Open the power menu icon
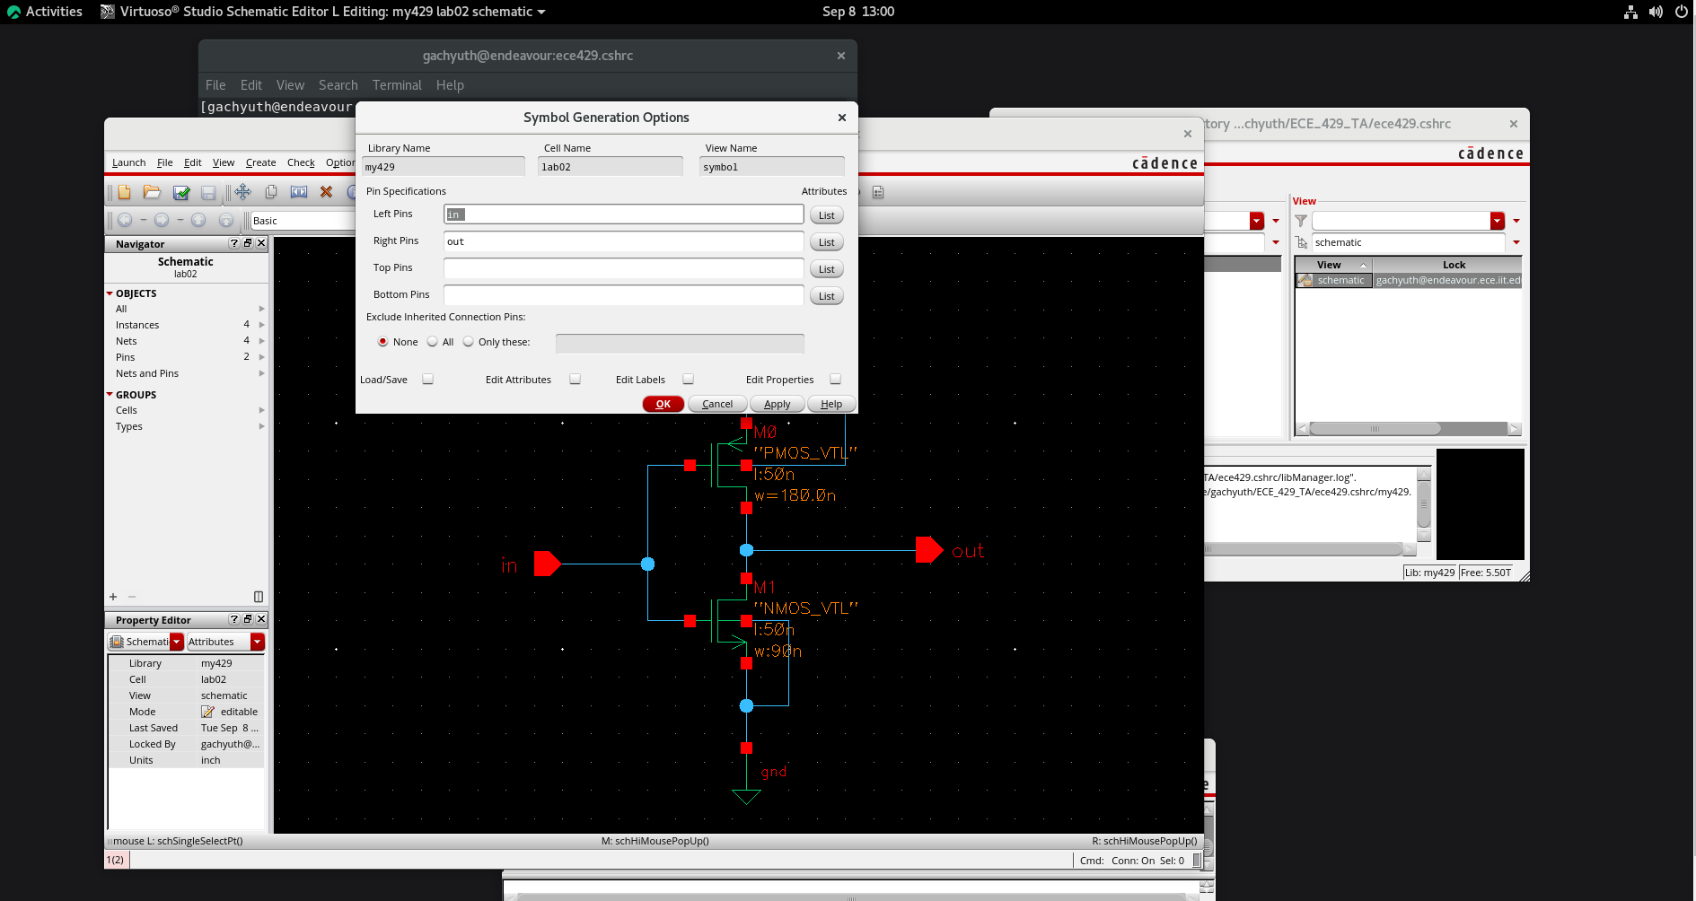Viewport: 1696px width, 901px height. click(x=1682, y=12)
